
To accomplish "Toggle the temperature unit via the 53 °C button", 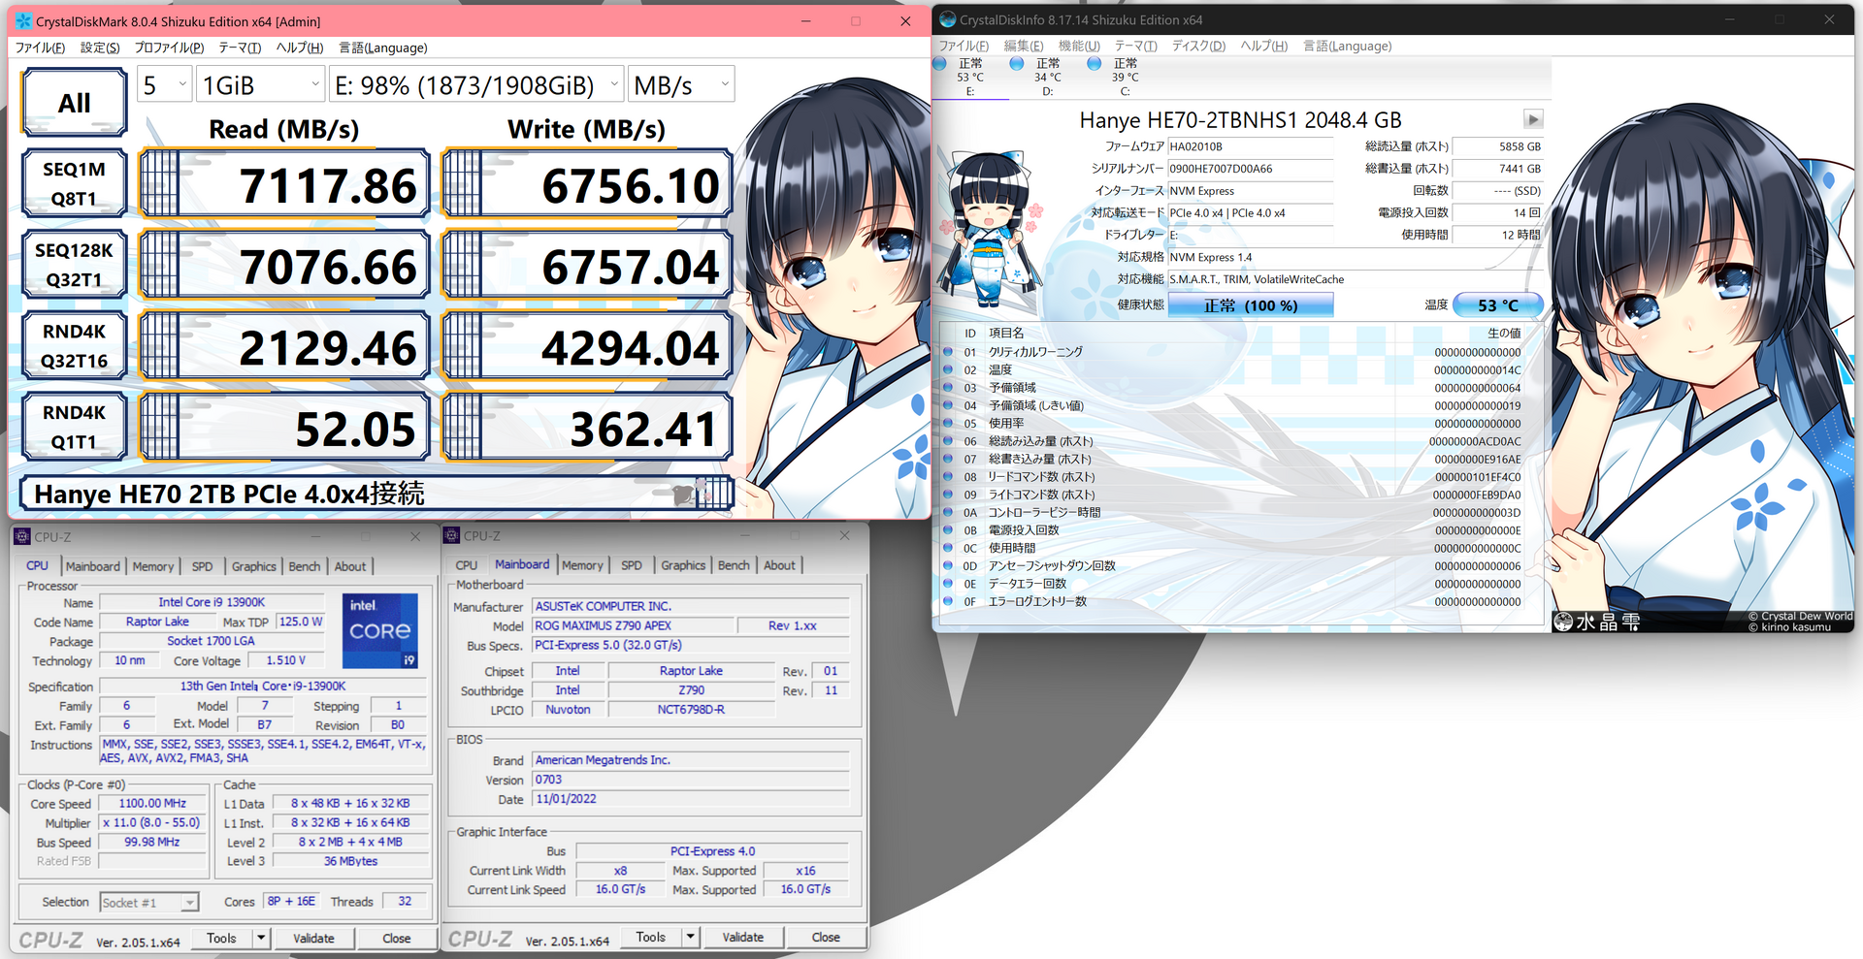I will point(1498,304).
